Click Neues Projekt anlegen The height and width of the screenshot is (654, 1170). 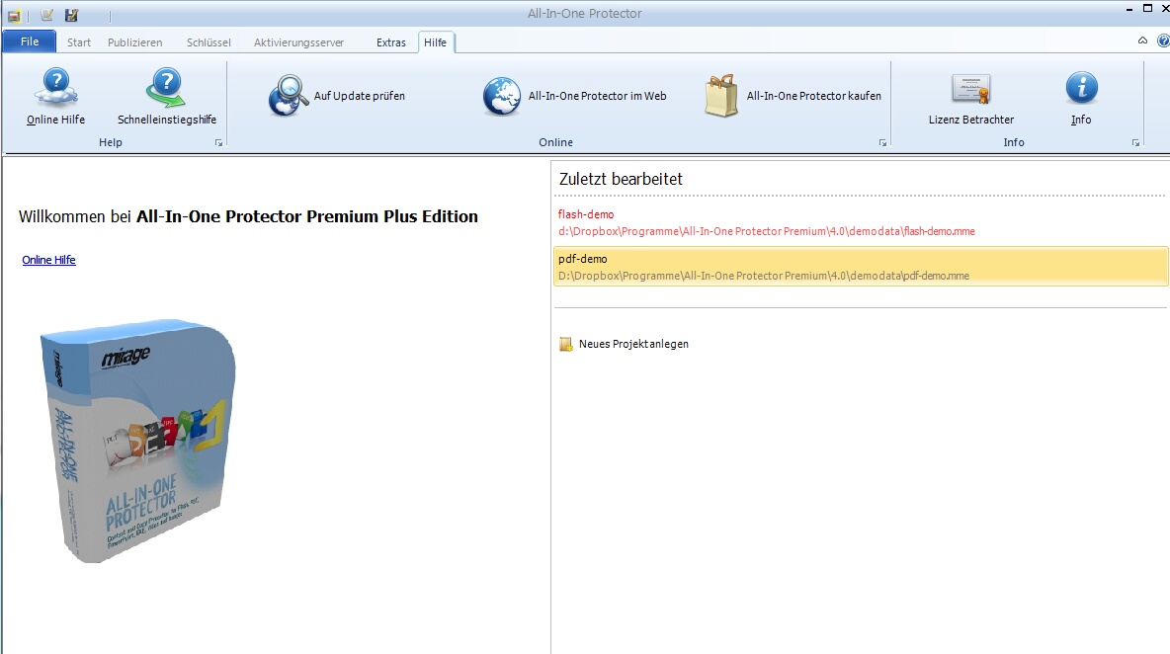pyautogui.click(x=632, y=344)
